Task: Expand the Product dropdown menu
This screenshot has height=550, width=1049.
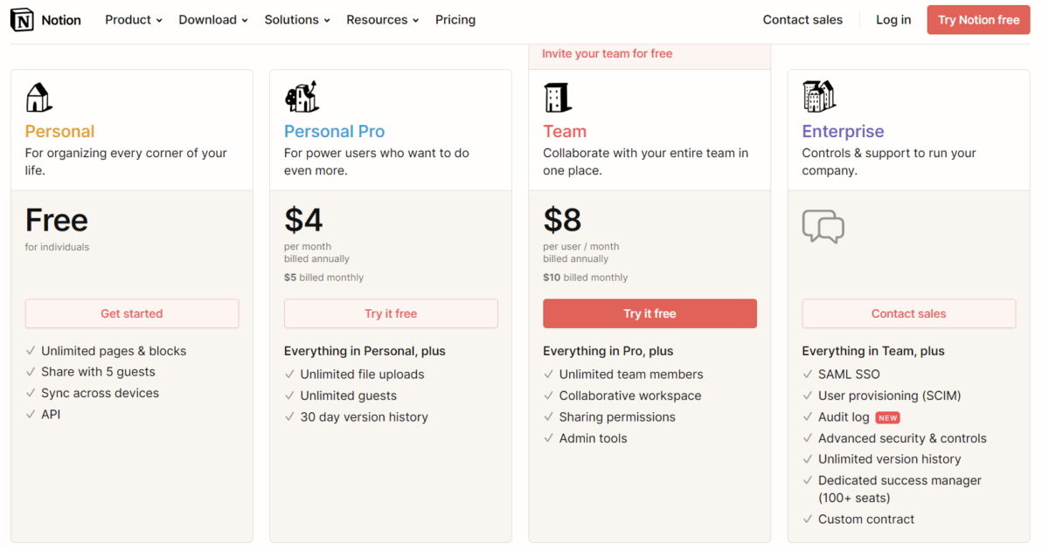Action: coord(134,19)
